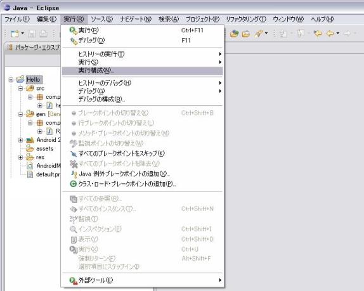364x291 pixels.
Task: Select the パッケージ・エクスプローラー tab
Action: point(33,48)
